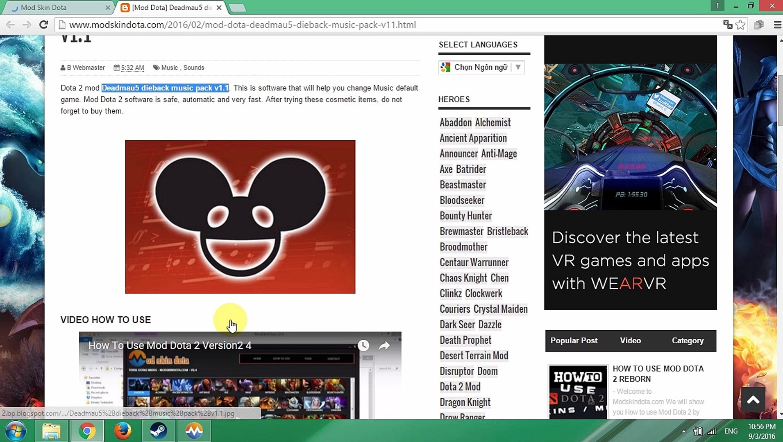Click the back-to-top arrow button
This screenshot has height=442, width=783.
[x=753, y=399]
